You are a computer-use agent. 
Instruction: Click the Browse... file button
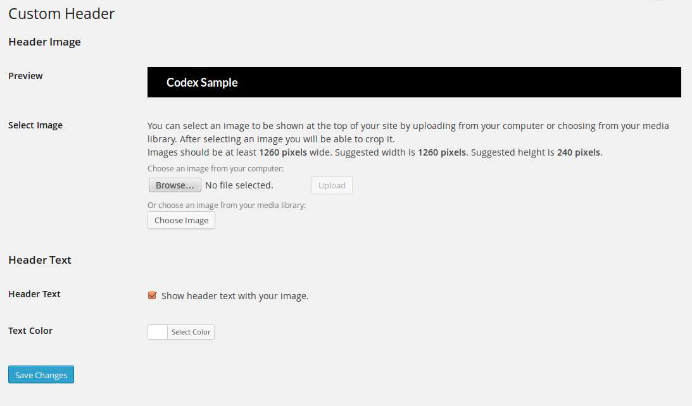(175, 185)
